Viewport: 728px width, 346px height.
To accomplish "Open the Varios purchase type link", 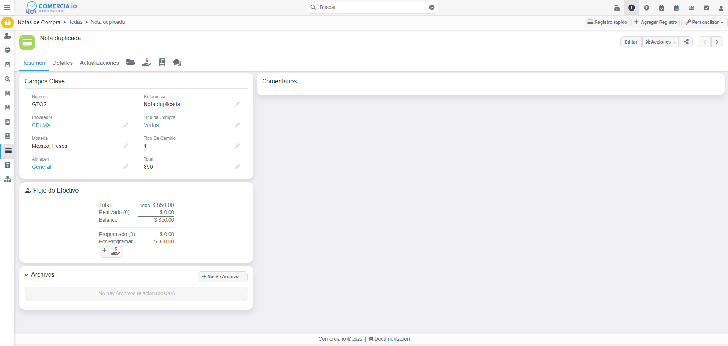I will [151, 125].
